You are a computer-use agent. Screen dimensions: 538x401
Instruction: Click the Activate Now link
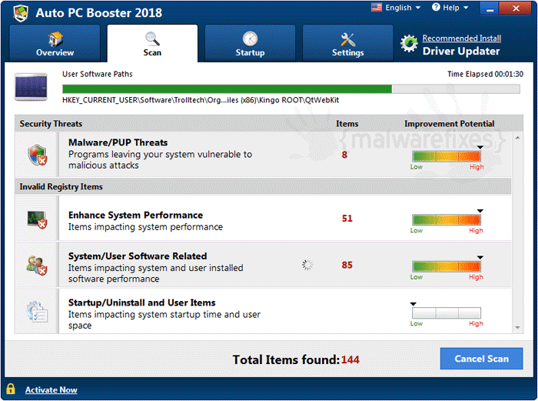pos(51,389)
